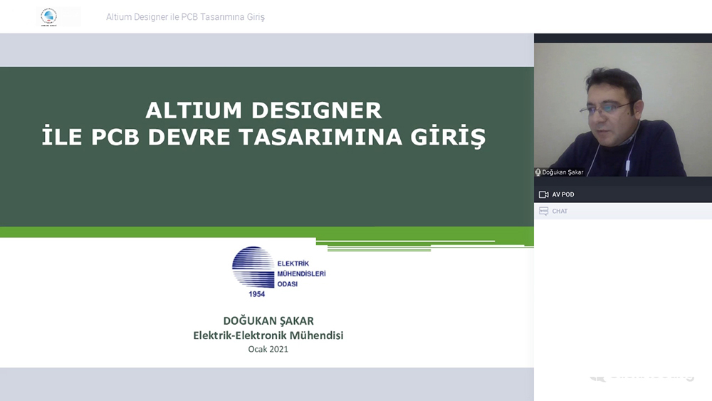Image resolution: width=712 pixels, height=401 pixels.
Task: Click the AV POD camera icon
Action: pos(543,194)
